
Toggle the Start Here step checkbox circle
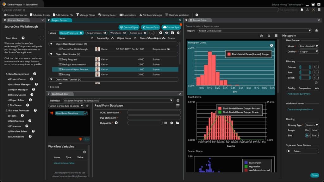pyautogui.click(x=42, y=38)
